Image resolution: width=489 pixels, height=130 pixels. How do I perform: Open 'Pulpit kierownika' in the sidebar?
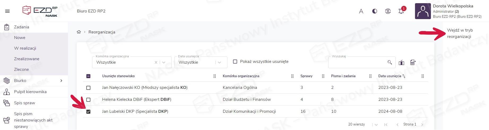click(30, 92)
